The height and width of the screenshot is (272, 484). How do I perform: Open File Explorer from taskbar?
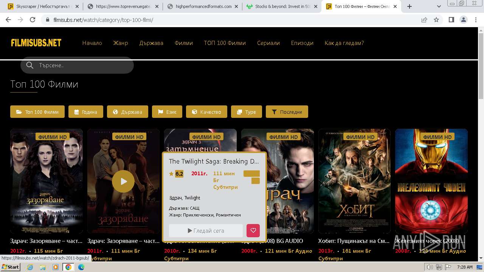43,267
